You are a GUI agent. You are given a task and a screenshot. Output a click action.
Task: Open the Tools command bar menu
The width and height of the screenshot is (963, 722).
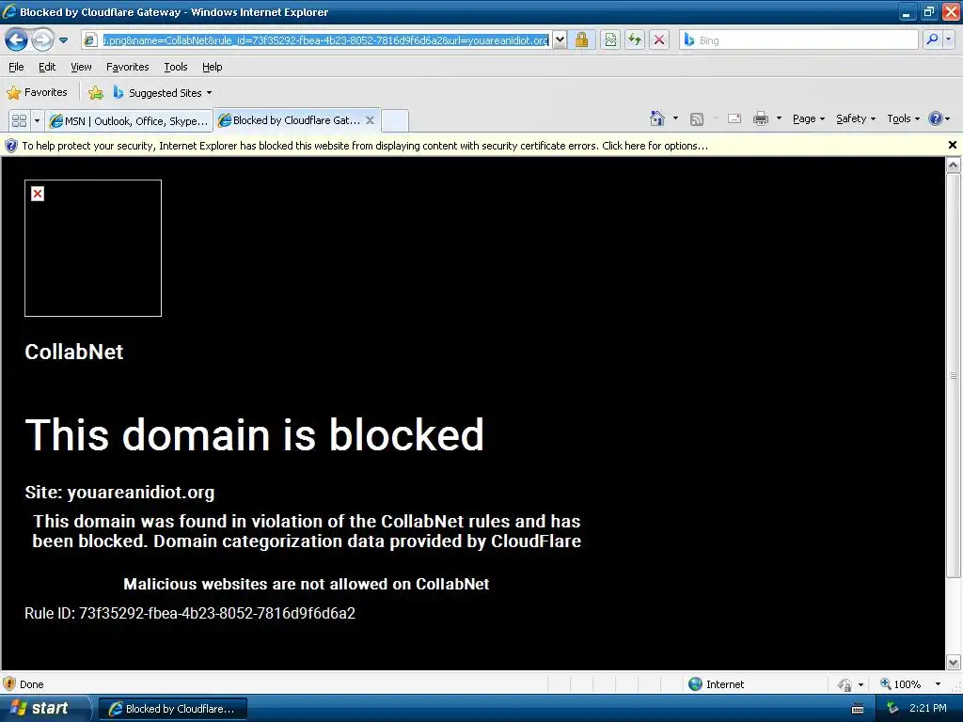[904, 118]
